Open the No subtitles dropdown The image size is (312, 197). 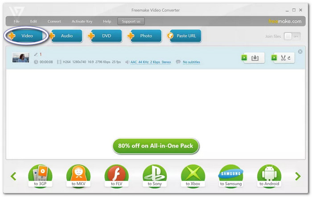191,62
